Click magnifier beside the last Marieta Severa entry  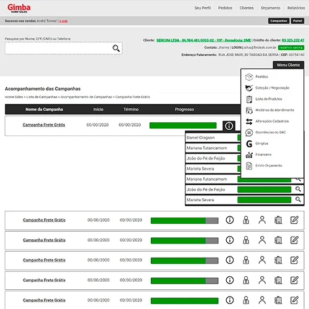point(298,200)
